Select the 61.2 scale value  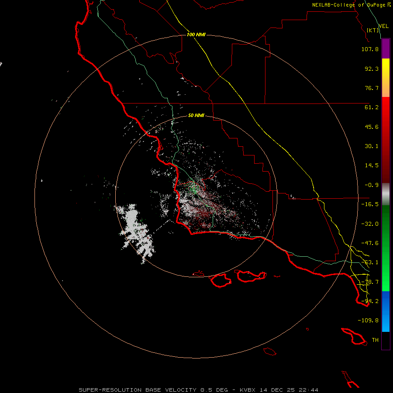pos(372,107)
